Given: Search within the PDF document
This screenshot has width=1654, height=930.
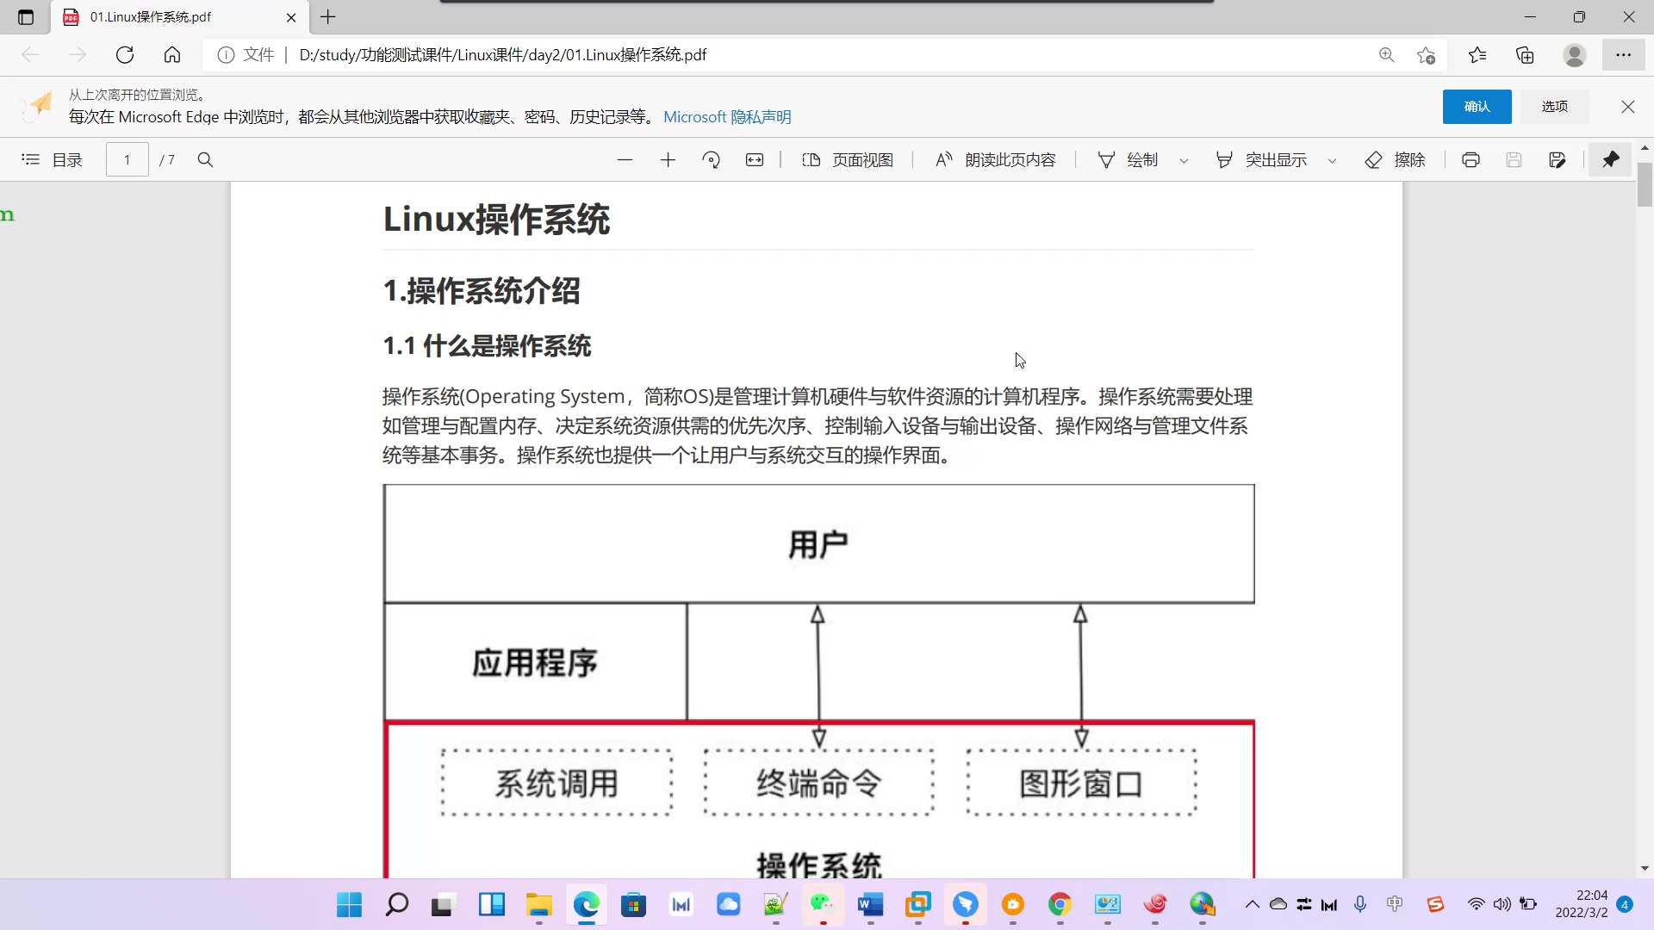Looking at the screenshot, I should point(205,160).
